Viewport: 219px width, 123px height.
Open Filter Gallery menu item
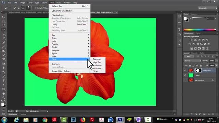coord(69,15)
